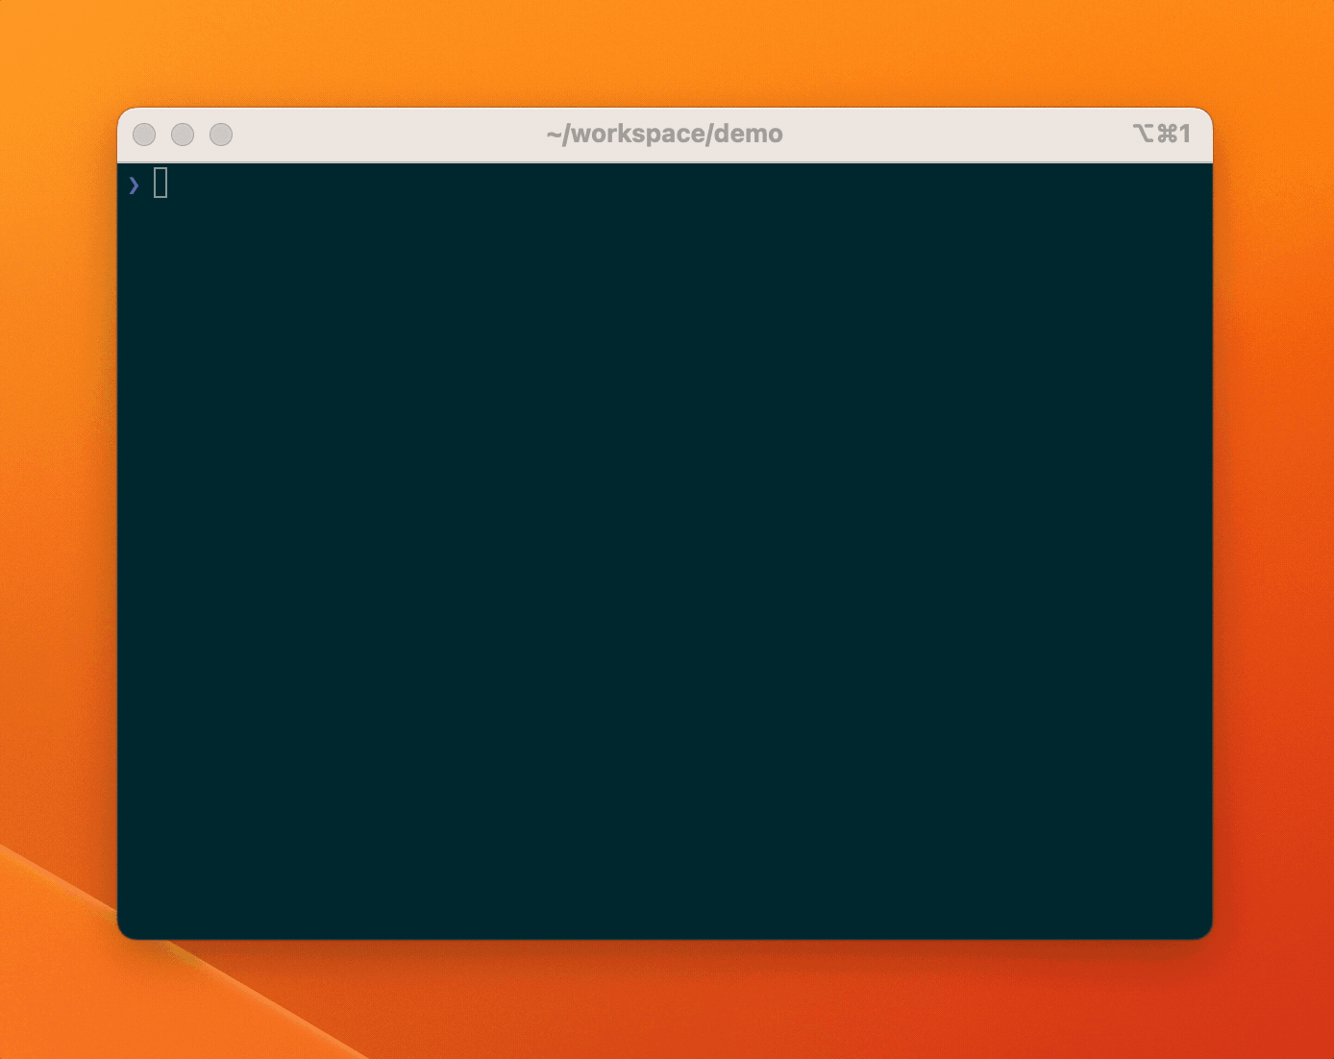The height and width of the screenshot is (1059, 1334).
Task: Click the terminal prompt cursor
Action: (x=161, y=183)
